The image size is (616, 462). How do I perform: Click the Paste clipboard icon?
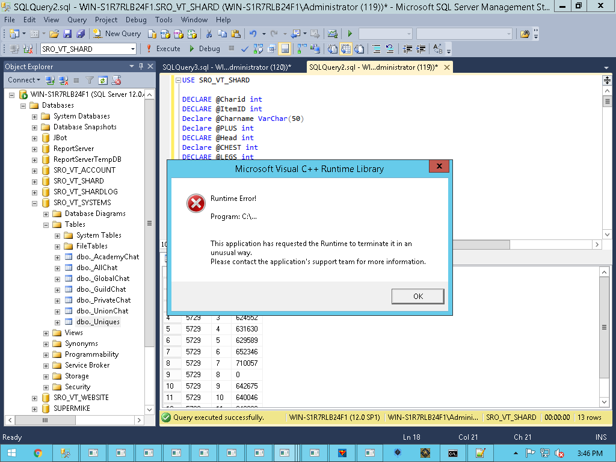click(x=236, y=34)
